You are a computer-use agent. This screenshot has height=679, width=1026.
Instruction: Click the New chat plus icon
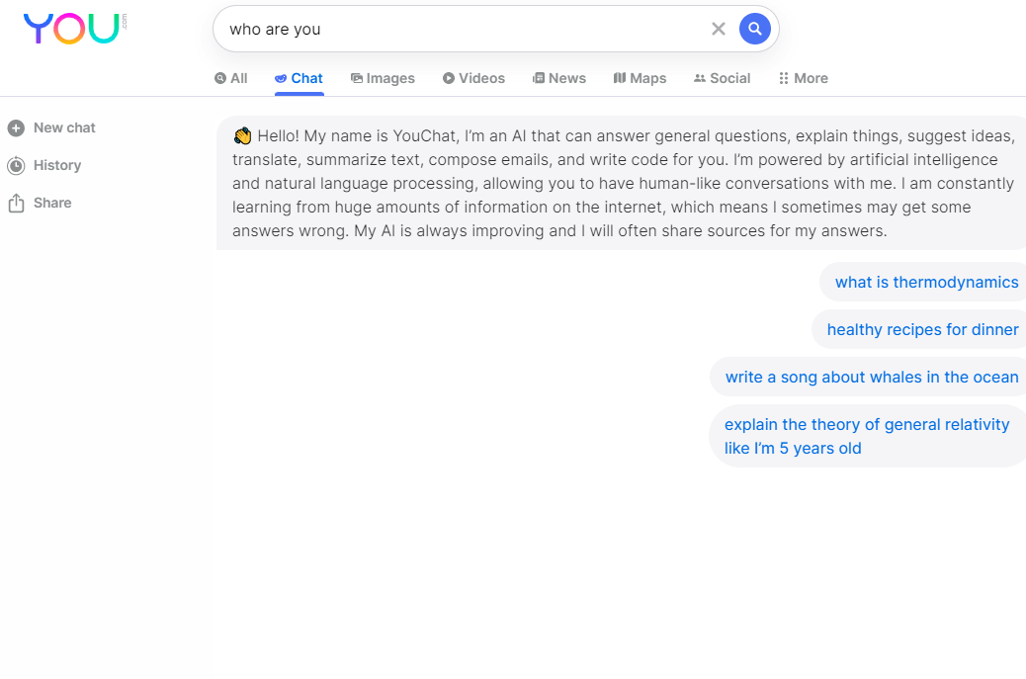click(16, 127)
